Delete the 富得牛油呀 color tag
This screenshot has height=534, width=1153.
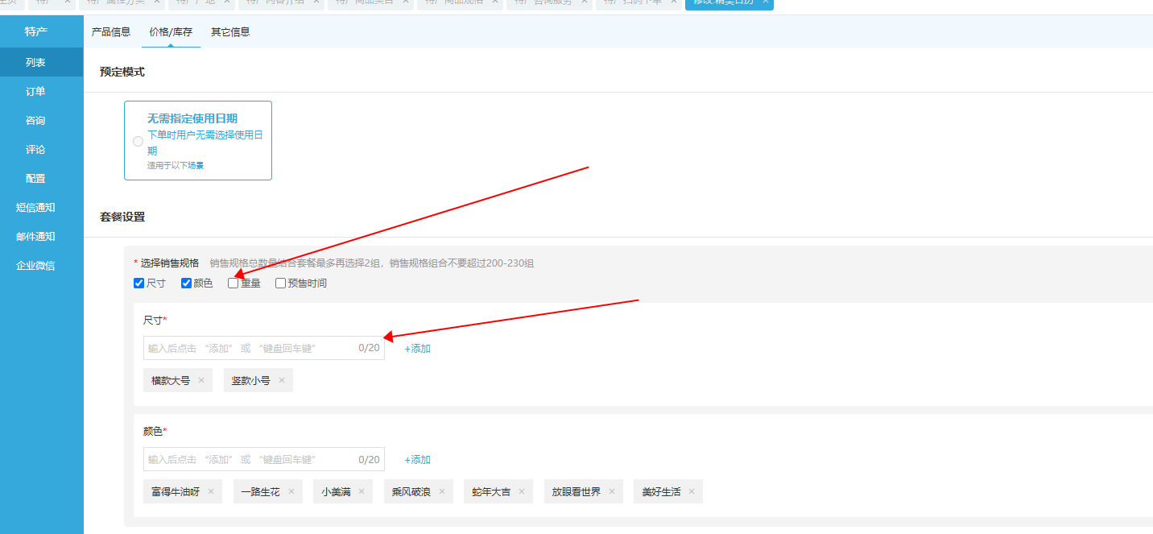211,491
